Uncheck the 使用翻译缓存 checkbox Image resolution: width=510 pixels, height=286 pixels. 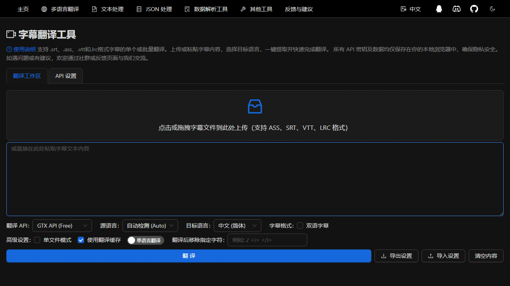81,240
